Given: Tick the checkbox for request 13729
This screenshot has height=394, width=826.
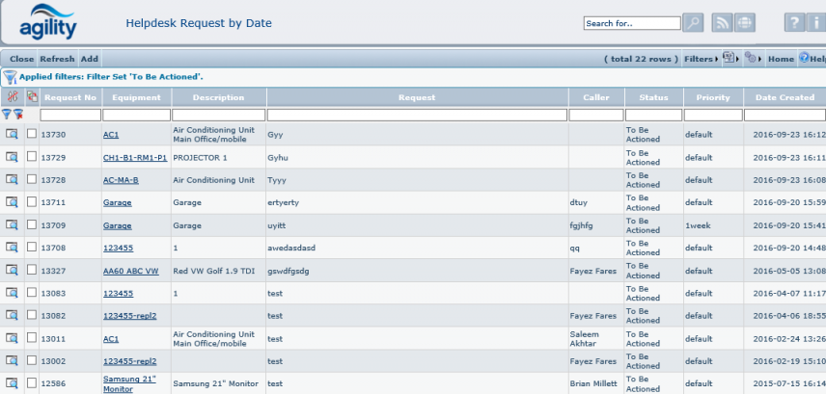Looking at the screenshot, I should click(32, 157).
